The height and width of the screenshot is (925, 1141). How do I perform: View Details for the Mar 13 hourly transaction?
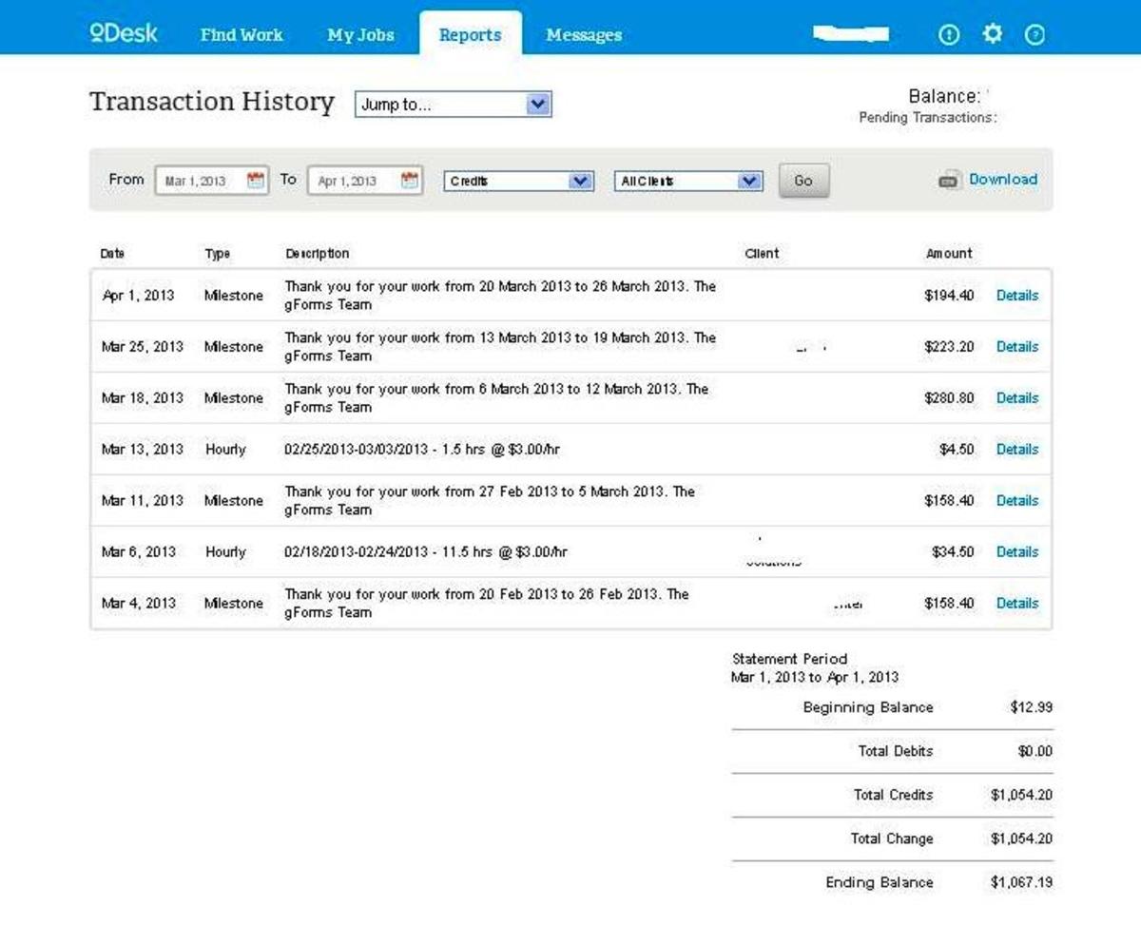1016,449
